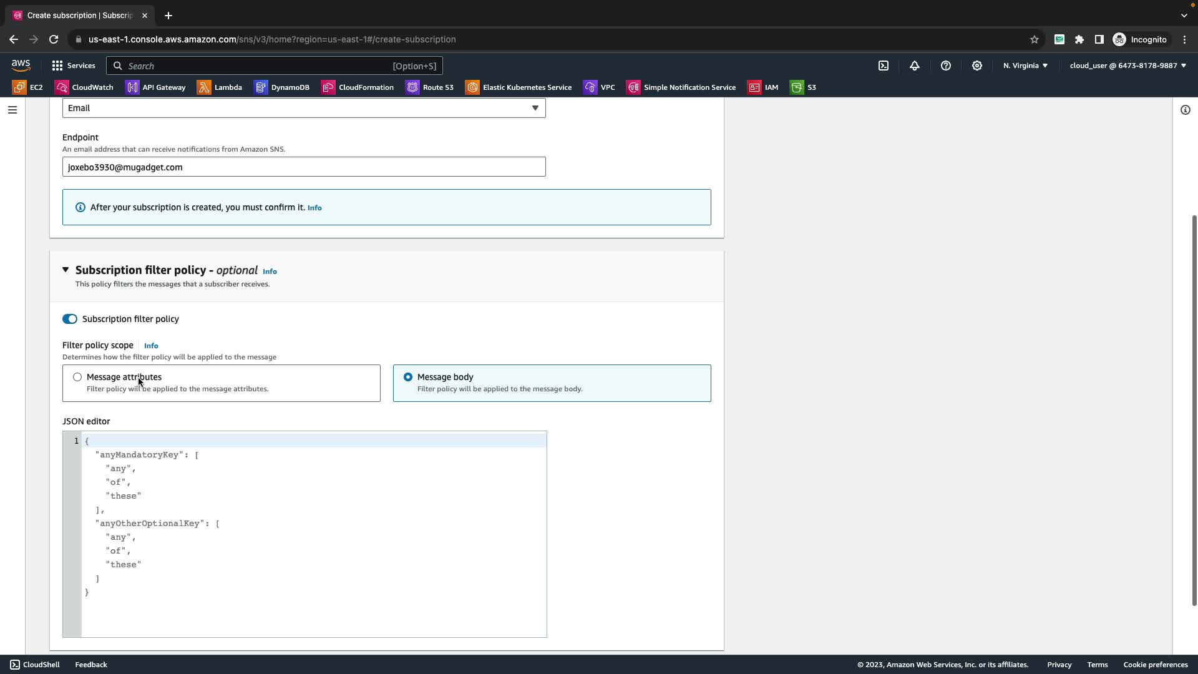Open DynamoDB shortcut in favorites bar
The height and width of the screenshot is (674, 1198).
pos(282,87)
